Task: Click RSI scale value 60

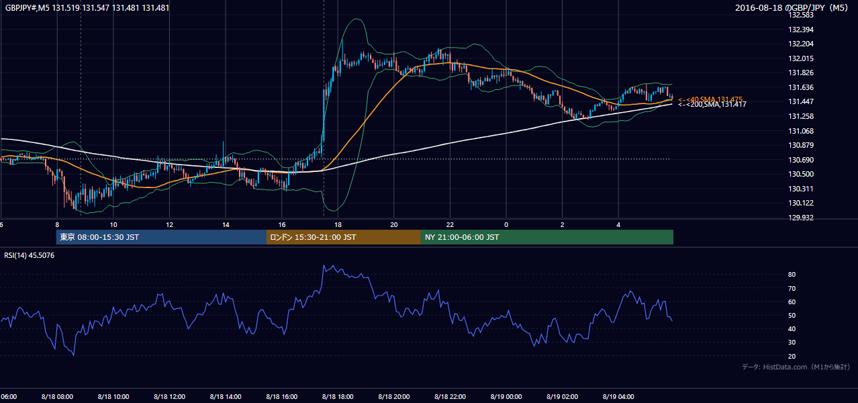Action: pyautogui.click(x=792, y=302)
